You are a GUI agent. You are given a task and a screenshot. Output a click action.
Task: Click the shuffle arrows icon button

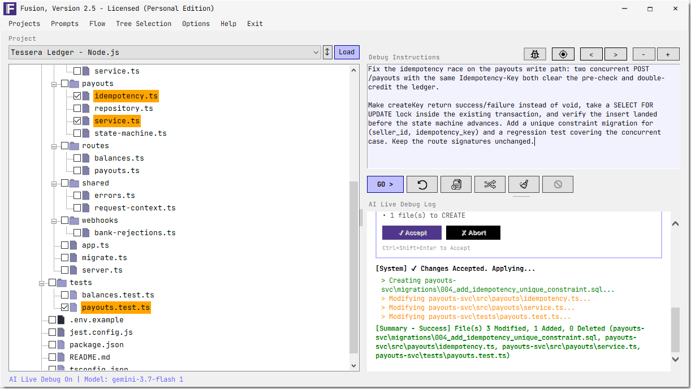[x=490, y=184]
